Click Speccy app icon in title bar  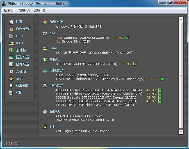4,4
